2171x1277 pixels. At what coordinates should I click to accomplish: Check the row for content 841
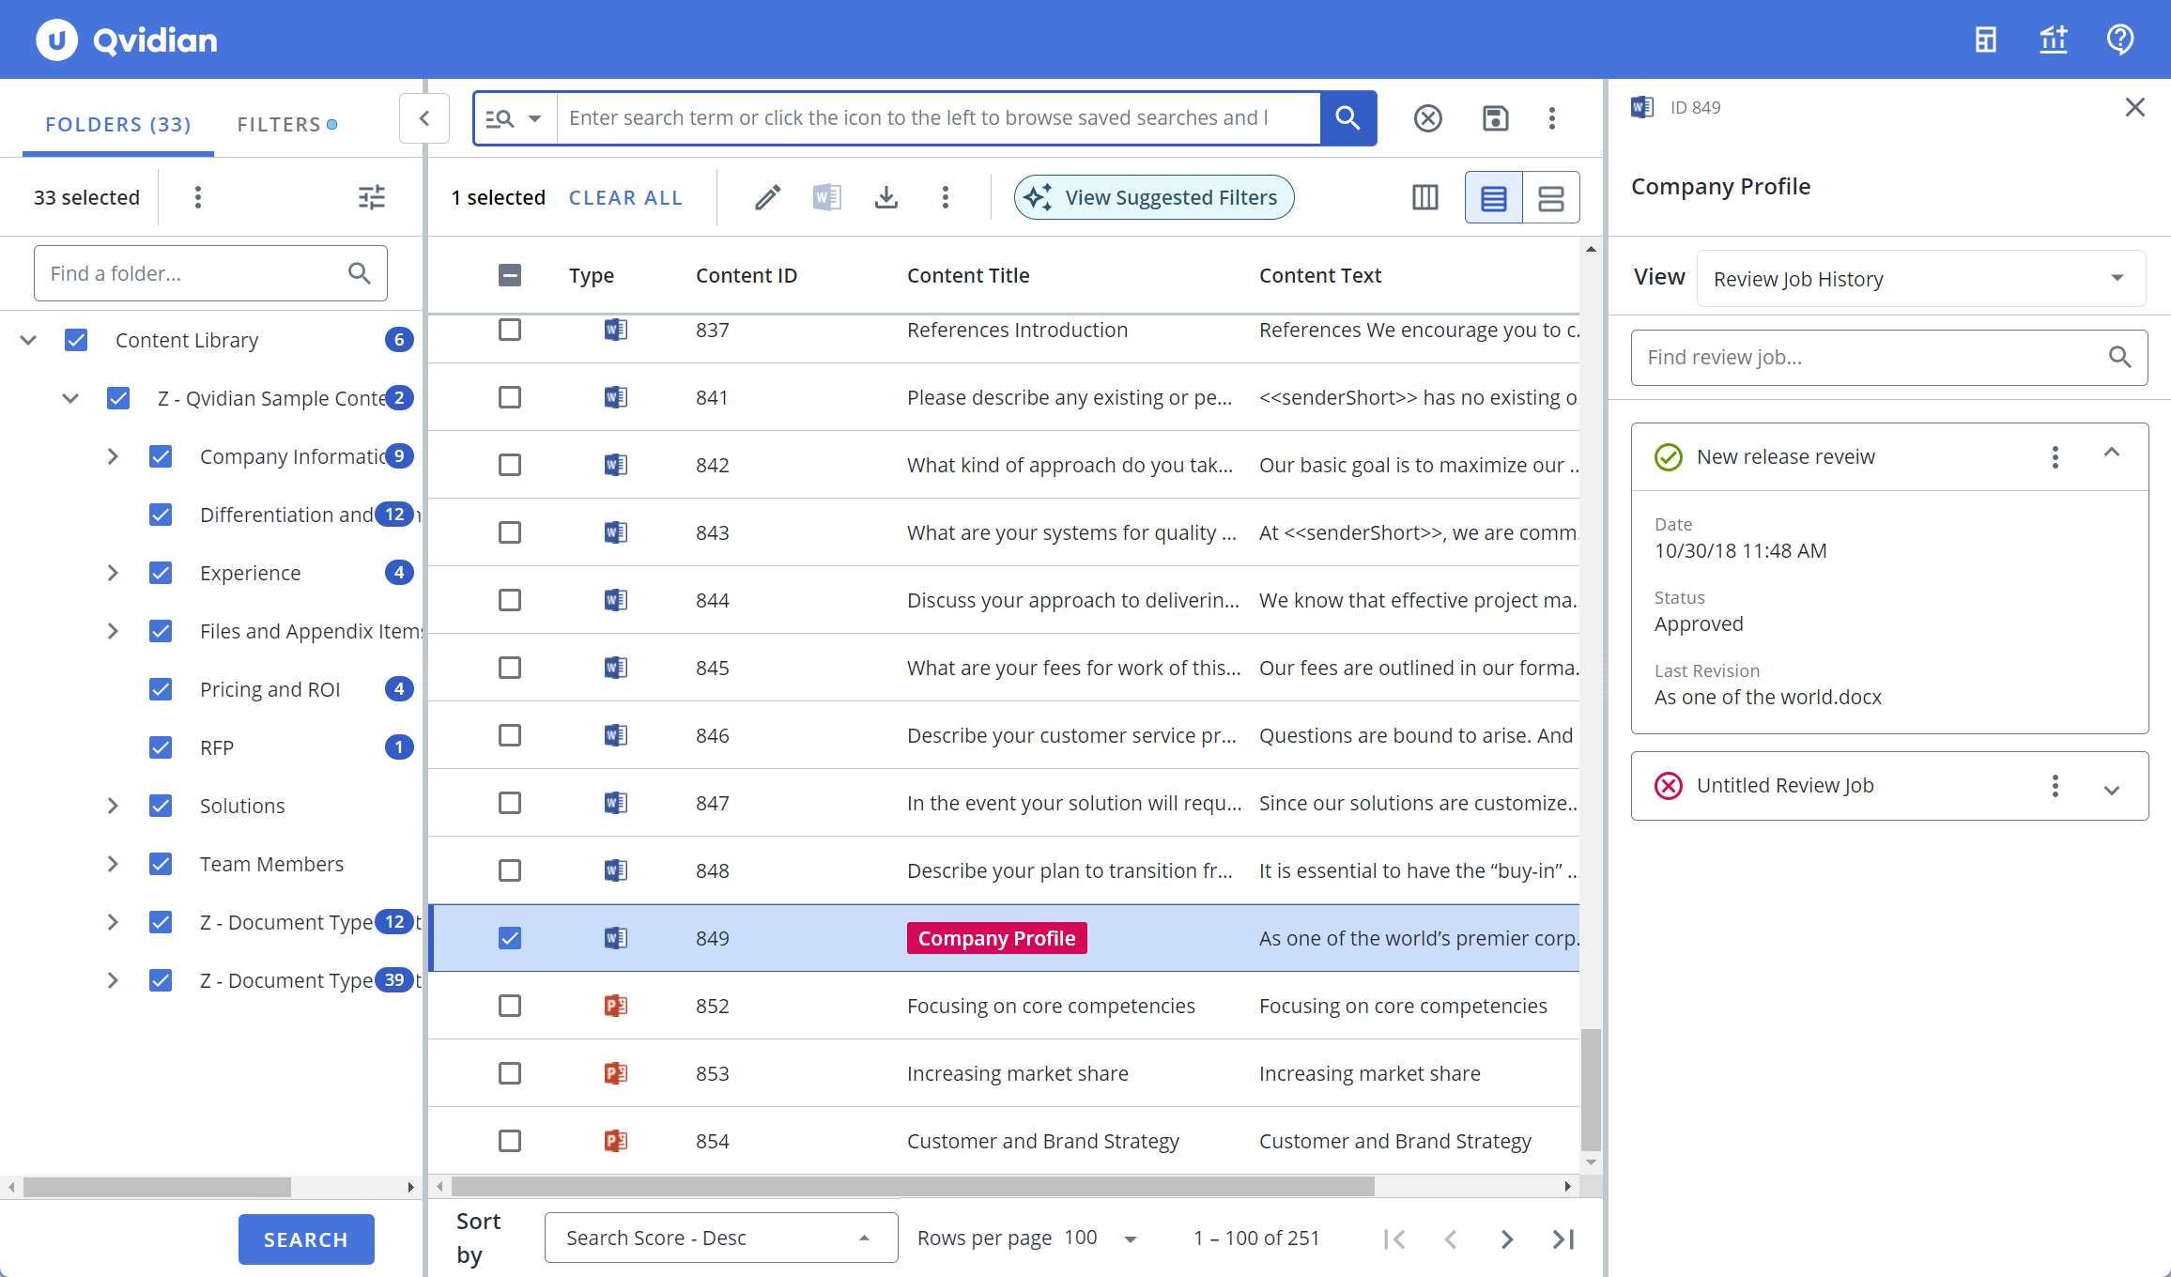[x=510, y=397]
